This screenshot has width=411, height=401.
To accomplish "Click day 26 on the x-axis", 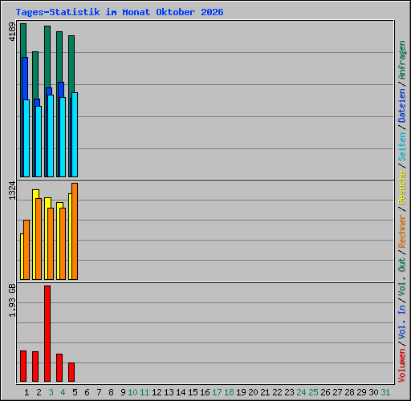I will click(x=325, y=392).
